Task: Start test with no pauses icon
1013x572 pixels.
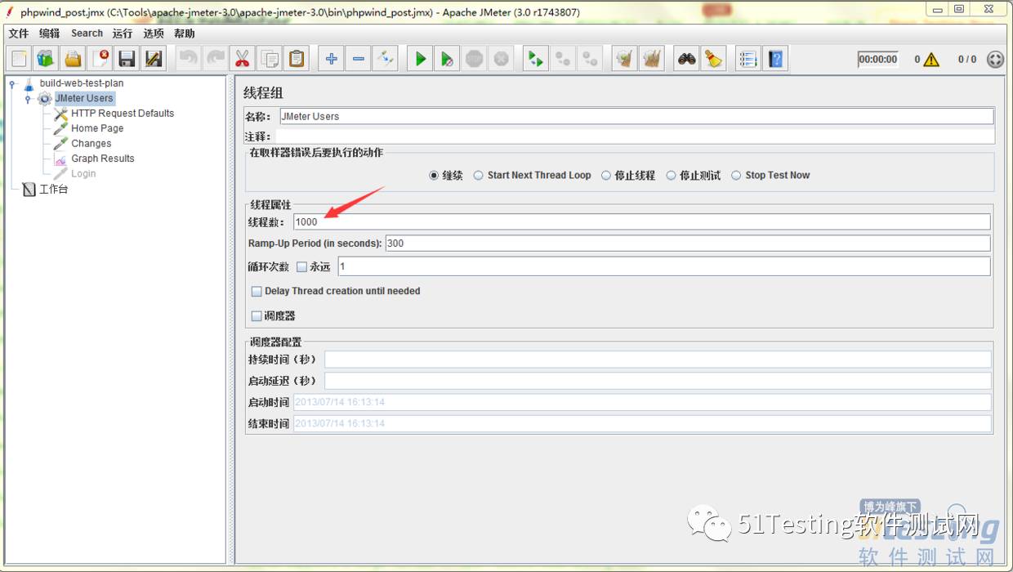Action: [x=447, y=59]
